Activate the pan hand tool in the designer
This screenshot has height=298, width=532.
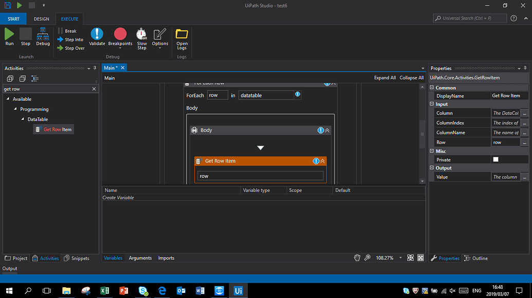click(357, 258)
